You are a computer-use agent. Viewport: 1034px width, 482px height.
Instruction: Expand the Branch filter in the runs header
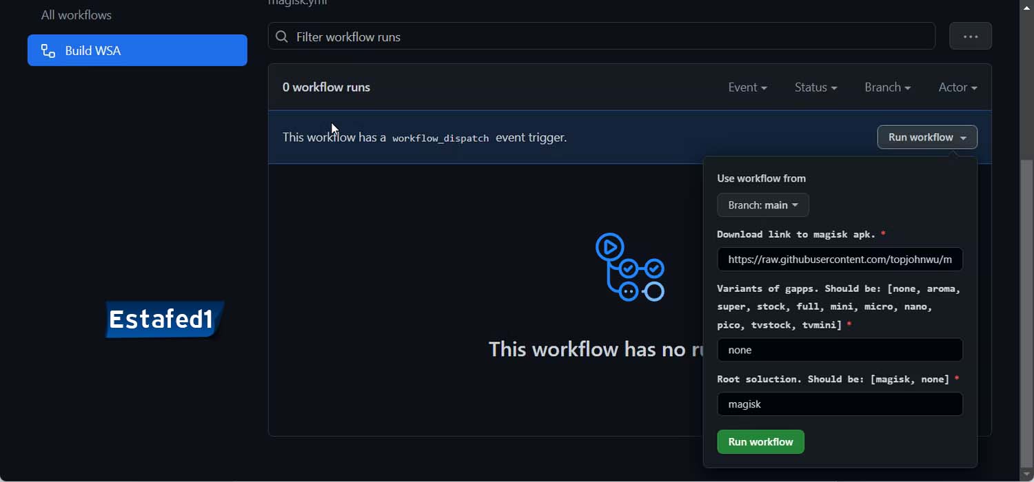tap(887, 87)
